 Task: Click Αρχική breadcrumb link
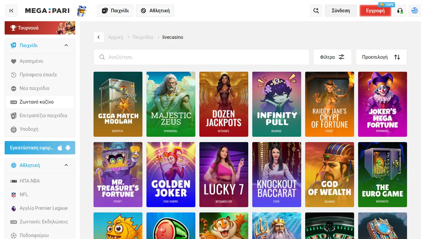(x=115, y=37)
